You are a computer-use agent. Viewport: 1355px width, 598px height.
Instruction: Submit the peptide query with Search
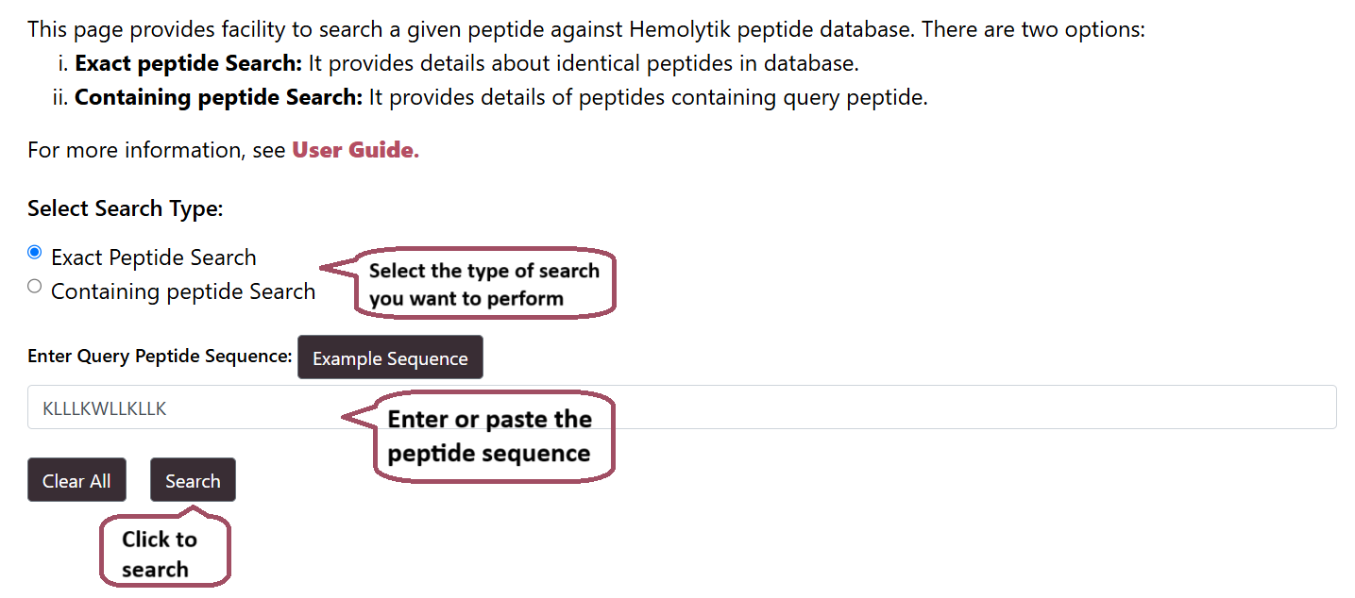(x=193, y=479)
